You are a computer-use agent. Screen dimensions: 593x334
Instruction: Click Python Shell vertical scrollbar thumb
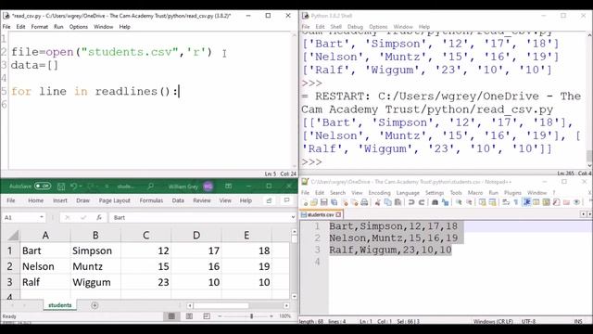tap(589, 156)
